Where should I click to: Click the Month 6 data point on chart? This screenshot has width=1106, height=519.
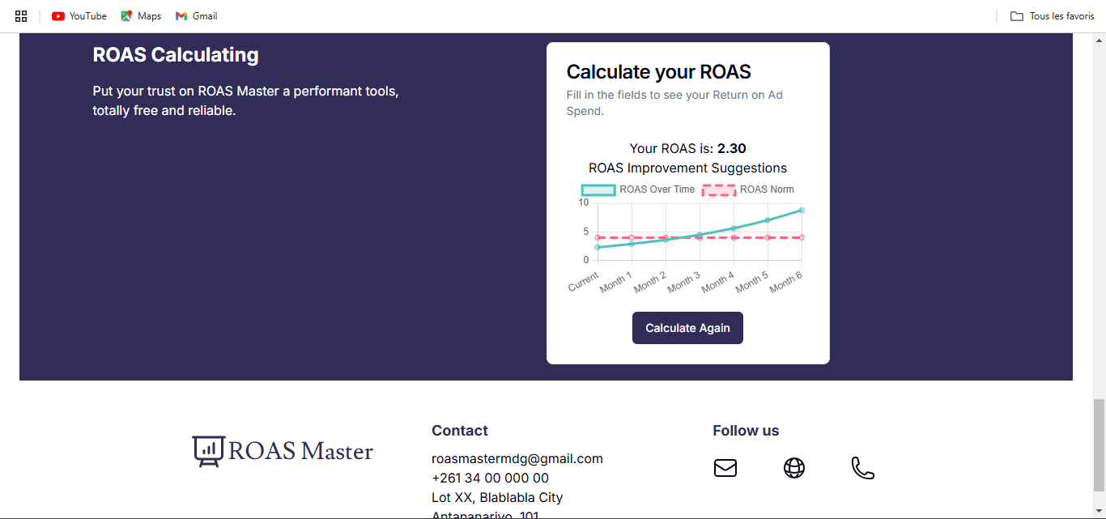coord(802,211)
